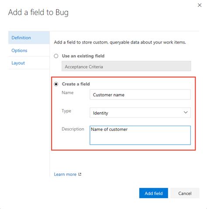Select Create a field radio button
The image size is (207, 209).
[x=56, y=84]
